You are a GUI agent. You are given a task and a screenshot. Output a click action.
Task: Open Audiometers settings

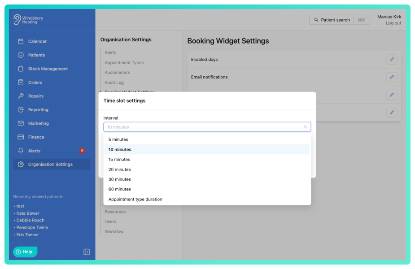click(117, 73)
